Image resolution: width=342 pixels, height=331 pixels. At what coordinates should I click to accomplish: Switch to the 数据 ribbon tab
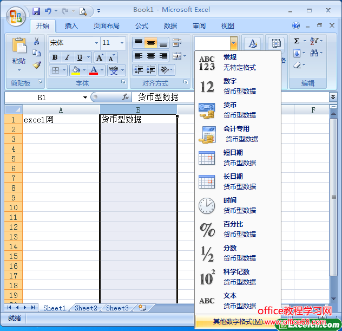coord(170,26)
